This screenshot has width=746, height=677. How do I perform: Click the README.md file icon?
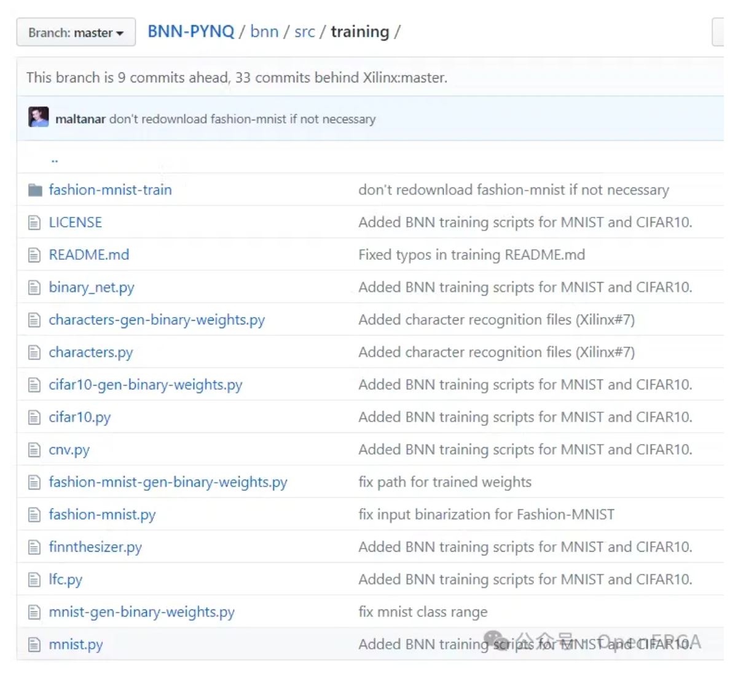[34, 256]
